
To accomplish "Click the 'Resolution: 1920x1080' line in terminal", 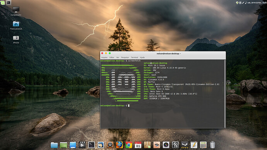I will point(156,77).
